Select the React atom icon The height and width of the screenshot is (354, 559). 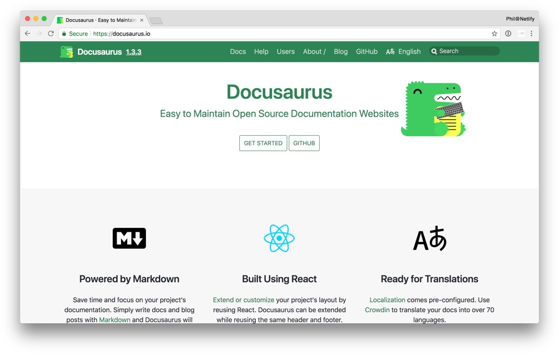279,238
